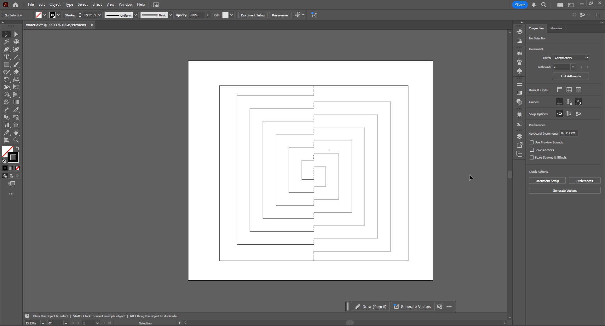Viewport: 605px width, 326px height.
Task: Select the Hand tool
Action: coord(16,132)
